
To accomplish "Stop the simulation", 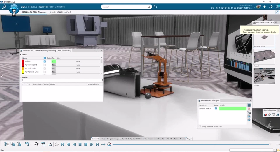I will click(86, 144).
